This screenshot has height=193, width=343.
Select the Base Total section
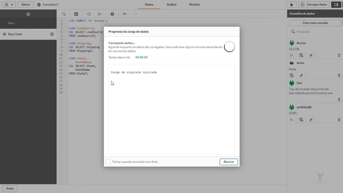click(x=28, y=34)
